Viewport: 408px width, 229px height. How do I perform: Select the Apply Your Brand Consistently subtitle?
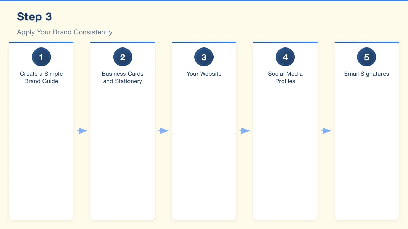(x=65, y=32)
